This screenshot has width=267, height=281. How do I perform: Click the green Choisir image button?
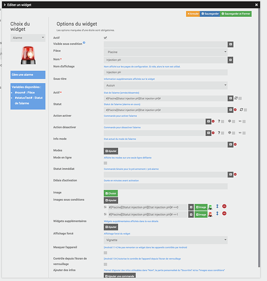(111, 193)
